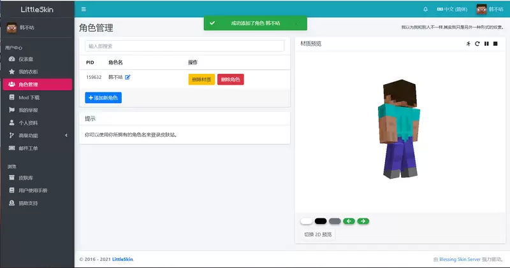Stop the skin preview animation

495,43
